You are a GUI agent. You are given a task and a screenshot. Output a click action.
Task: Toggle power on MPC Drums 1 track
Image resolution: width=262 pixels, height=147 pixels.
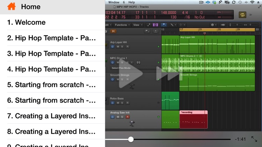pos(112,62)
